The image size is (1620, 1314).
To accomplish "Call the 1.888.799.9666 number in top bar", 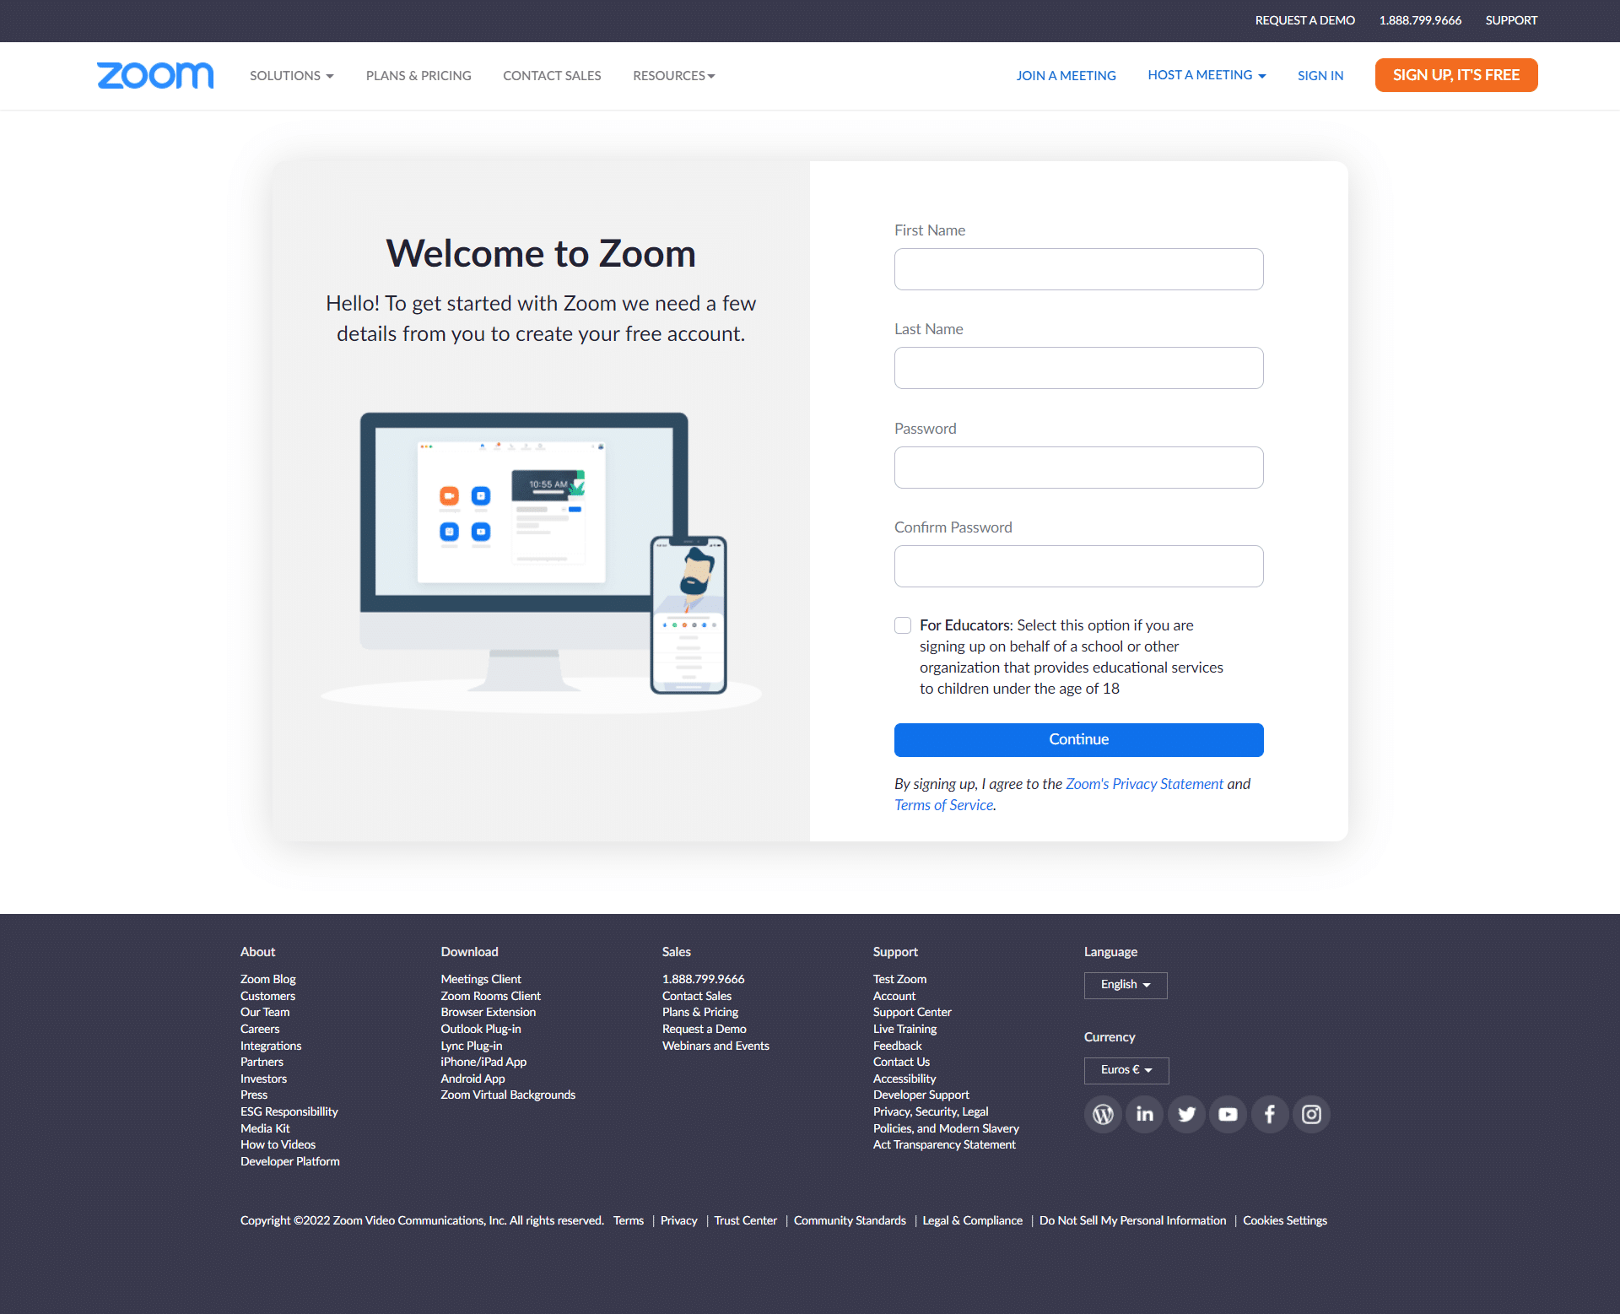I will (x=1420, y=20).
